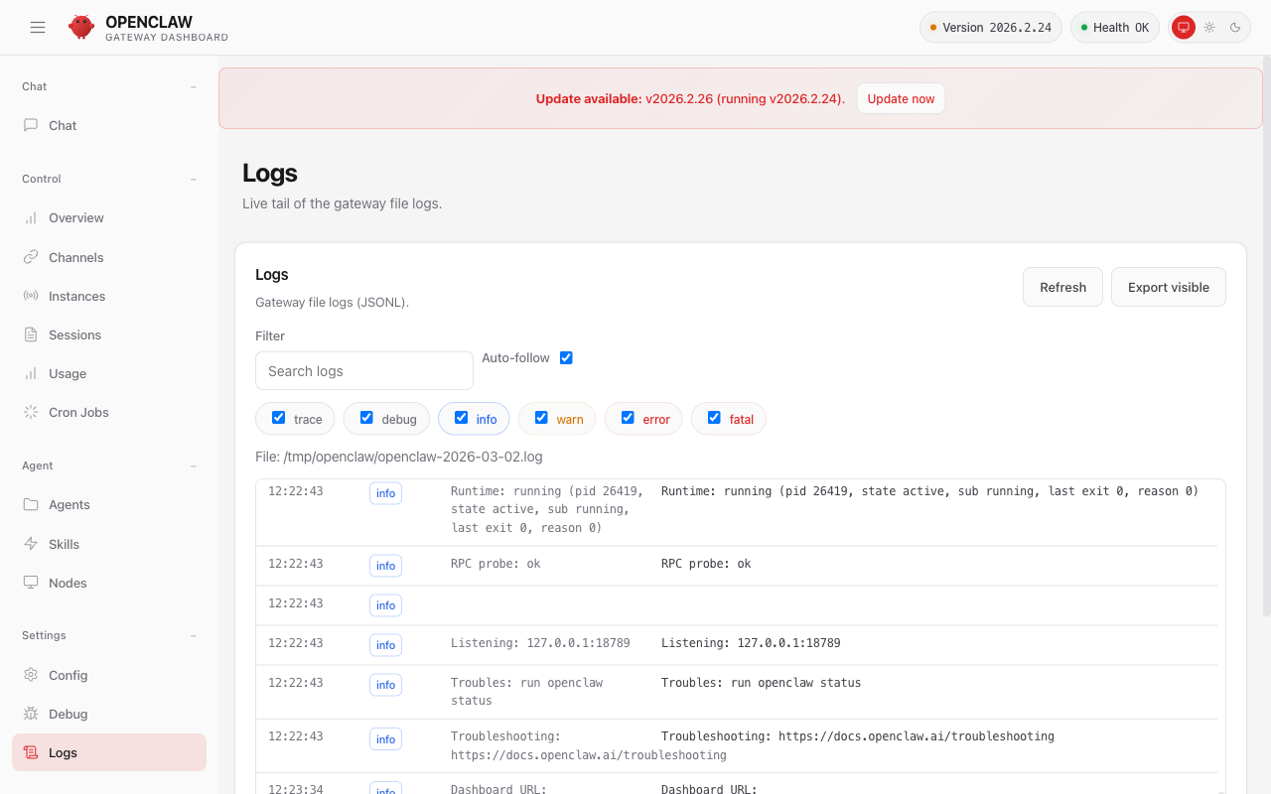Open the Logs page from sidebar
The image size is (1271, 794).
tap(64, 752)
